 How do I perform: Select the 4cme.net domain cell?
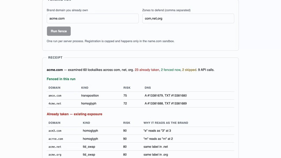[55, 104]
